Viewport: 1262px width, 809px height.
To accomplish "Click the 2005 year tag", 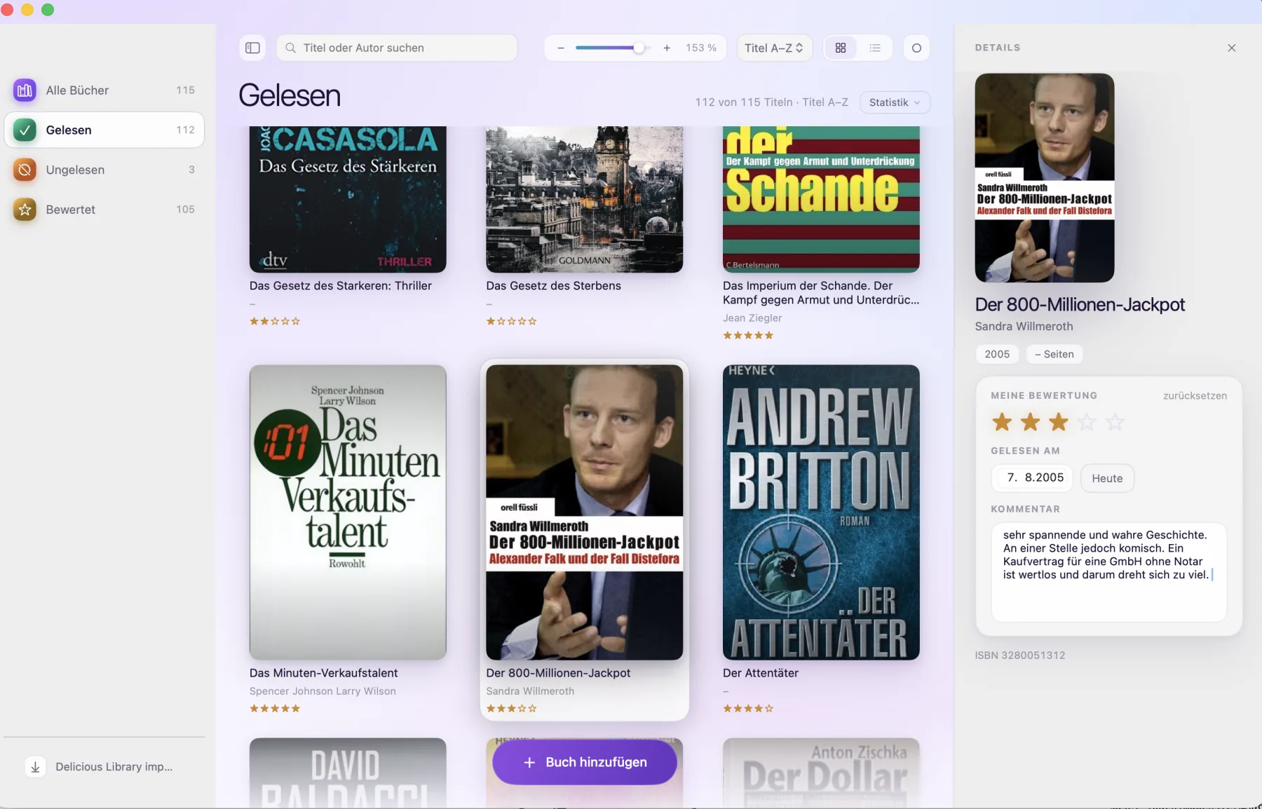I will 997,354.
